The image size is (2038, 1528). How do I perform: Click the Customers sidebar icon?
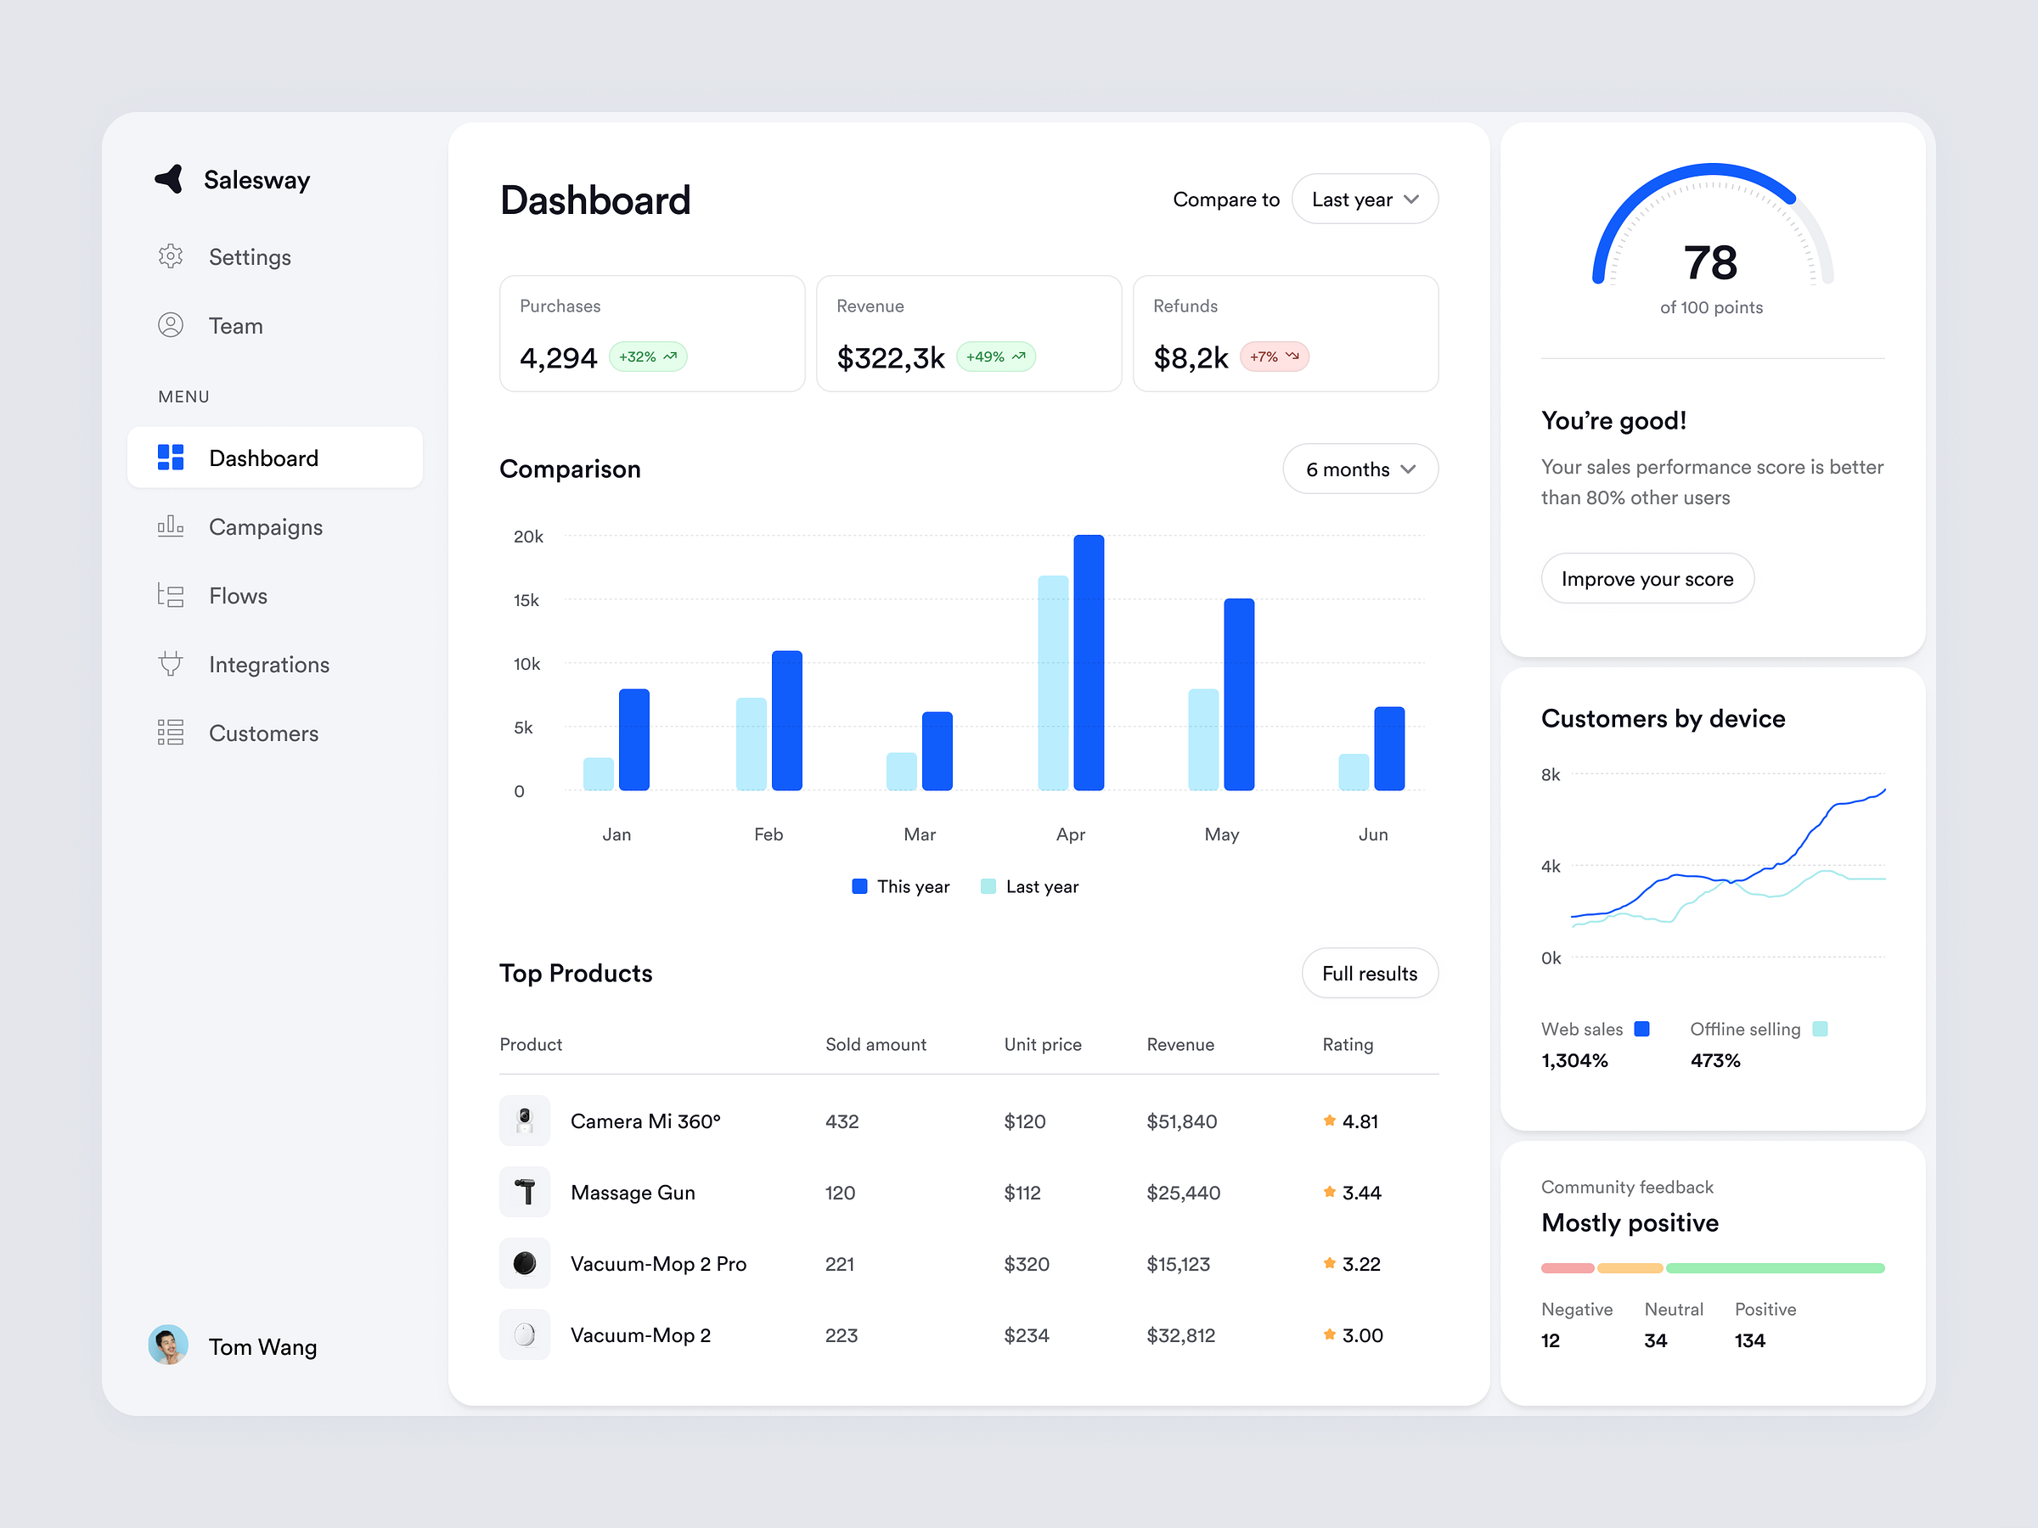coord(172,732)
